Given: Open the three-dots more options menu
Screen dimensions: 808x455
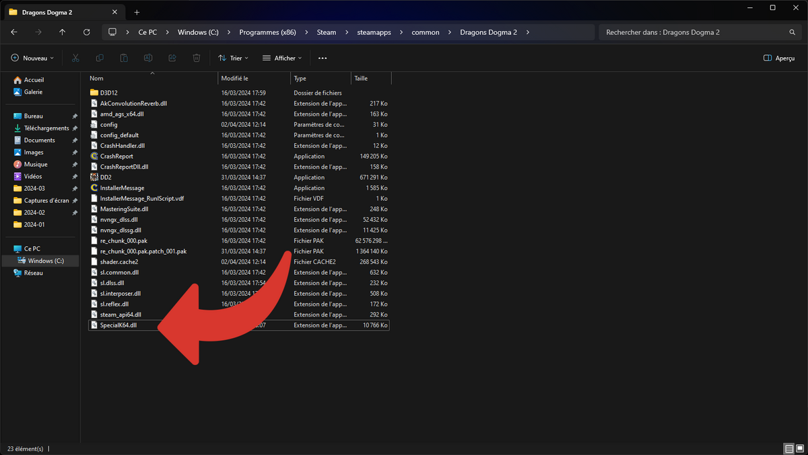Looking at the screenshot, I should 323,58.
